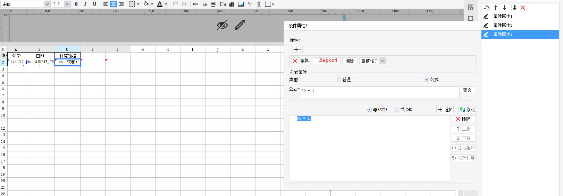Select cell C2 with ds1.求和
563x196 pixels.
click(68, 62)
